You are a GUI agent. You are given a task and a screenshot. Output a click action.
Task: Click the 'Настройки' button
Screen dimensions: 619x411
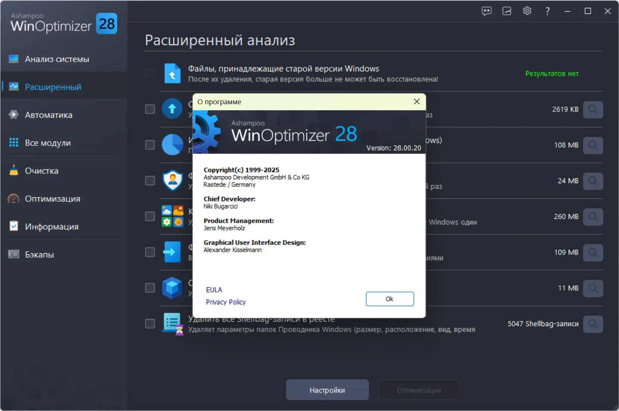tap(327, 390)
